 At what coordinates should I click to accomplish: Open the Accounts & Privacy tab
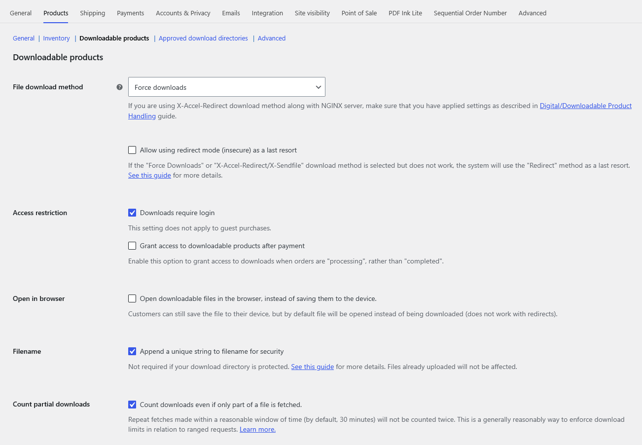tap(183, 13)
